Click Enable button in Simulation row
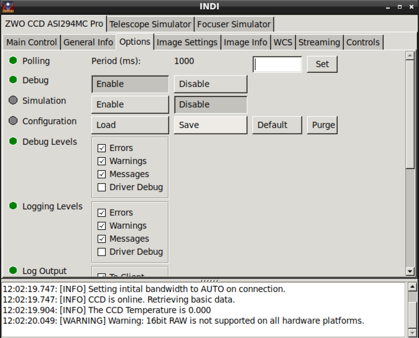 [130, 105]
